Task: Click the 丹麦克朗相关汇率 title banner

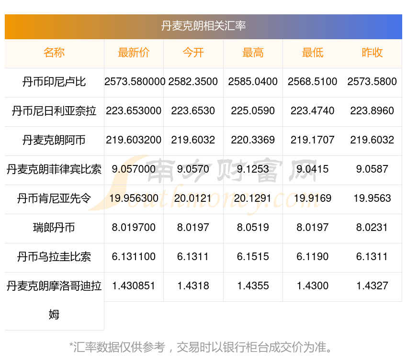Action: click(203, 26)
